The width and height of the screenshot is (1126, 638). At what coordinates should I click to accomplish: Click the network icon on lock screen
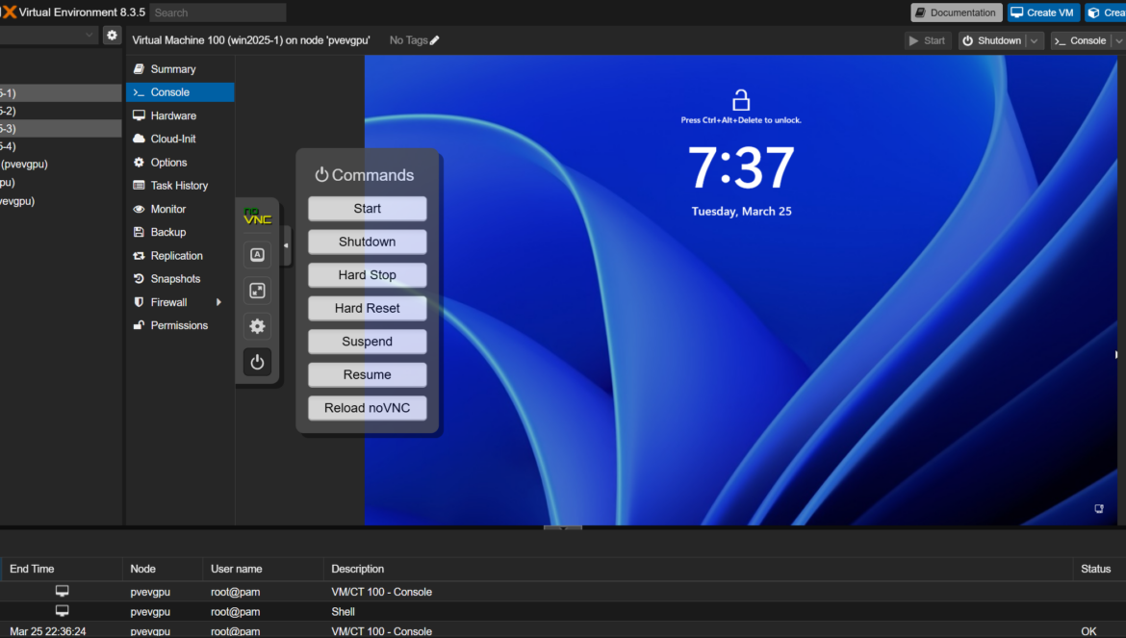point(1099,509)
